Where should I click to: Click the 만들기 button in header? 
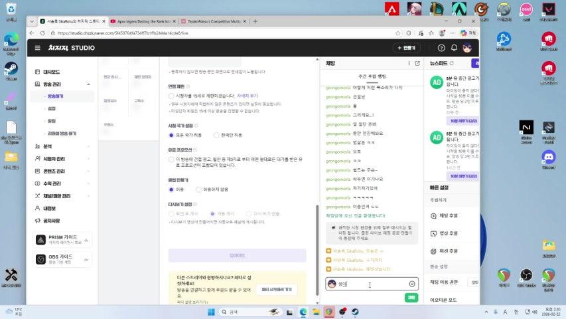(406, 48)
